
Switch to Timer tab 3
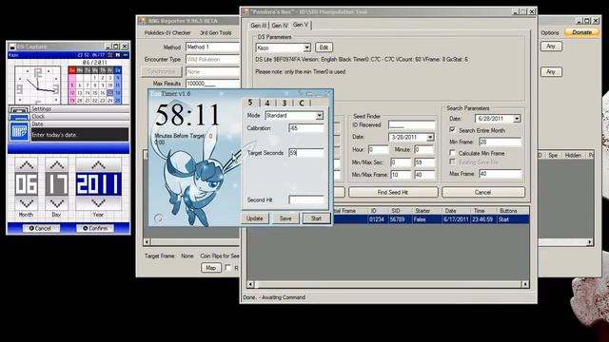[285, 103]
